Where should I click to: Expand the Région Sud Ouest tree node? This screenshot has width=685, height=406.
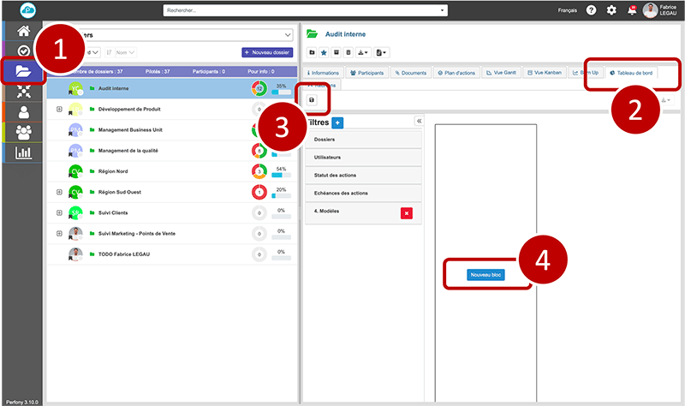tap(59, 192)
